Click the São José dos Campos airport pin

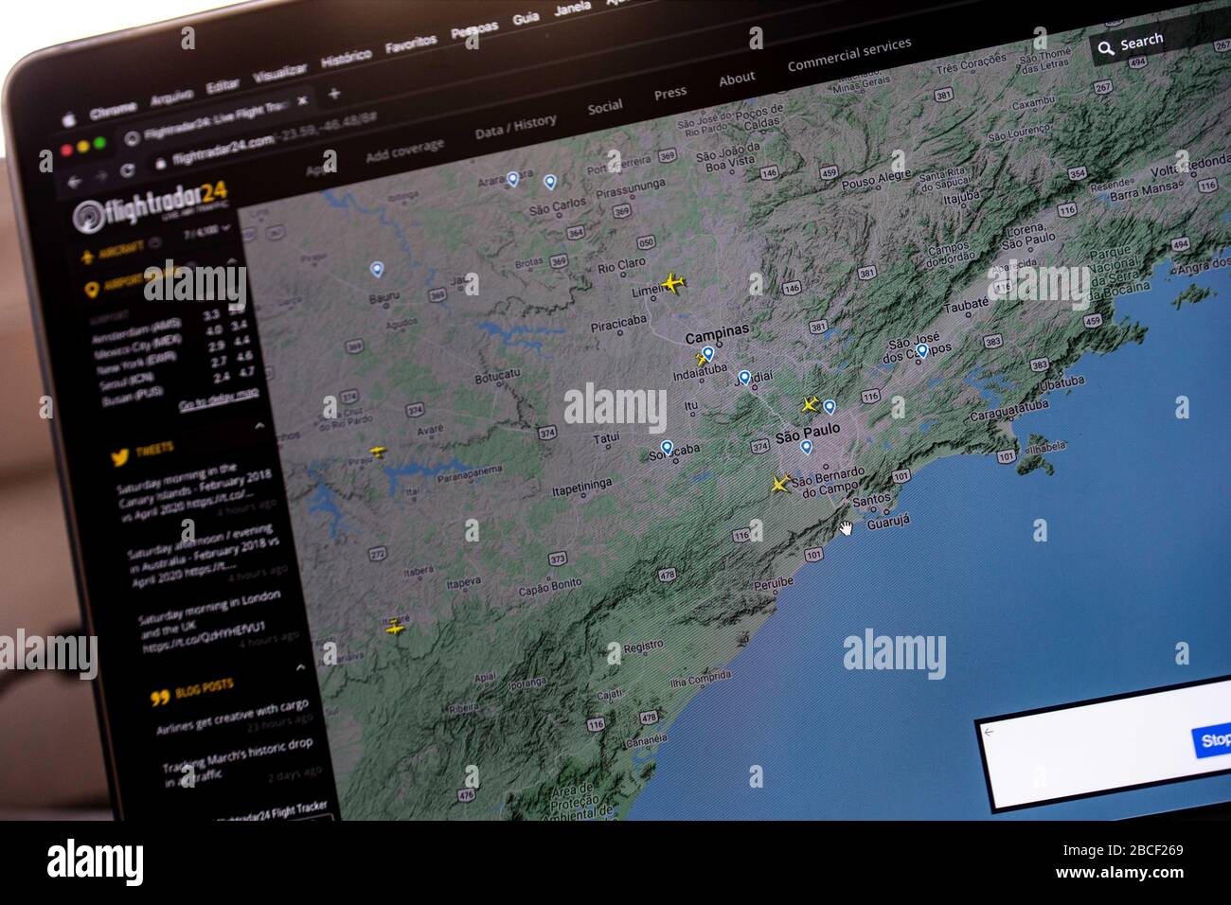click(x=921, y=350)
